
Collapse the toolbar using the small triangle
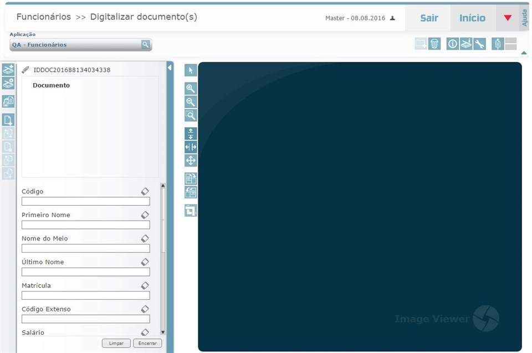pyautogui.click(x=523, y=53)
